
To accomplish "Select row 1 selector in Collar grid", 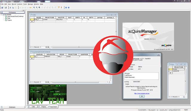I will point(32,19).
